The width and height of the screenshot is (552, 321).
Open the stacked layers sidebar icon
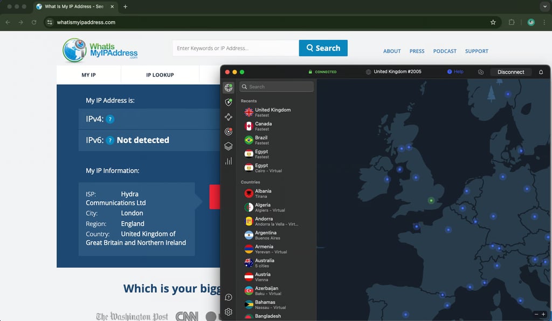tap(229, 146)
